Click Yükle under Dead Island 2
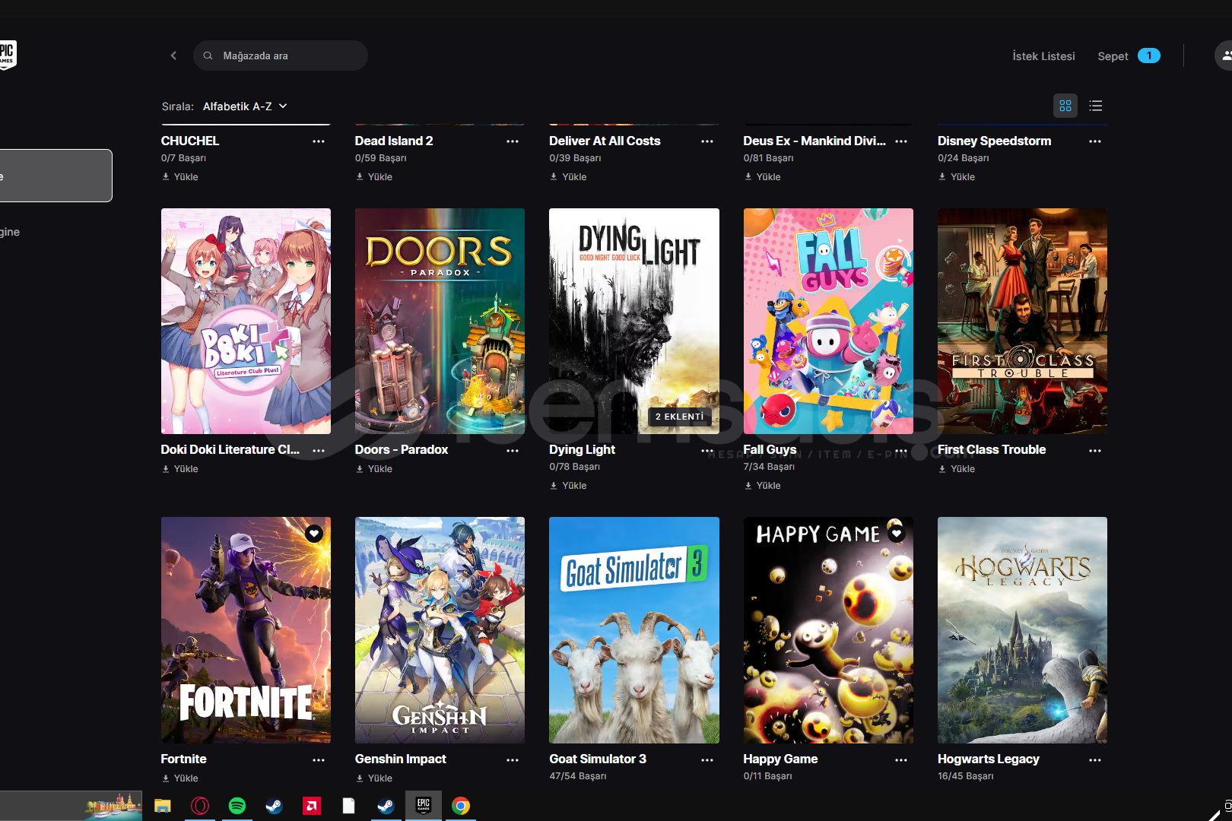Image resolution: width=1232 pixels, height=821 pixels. pyautogui.click(x=374, y=176)
